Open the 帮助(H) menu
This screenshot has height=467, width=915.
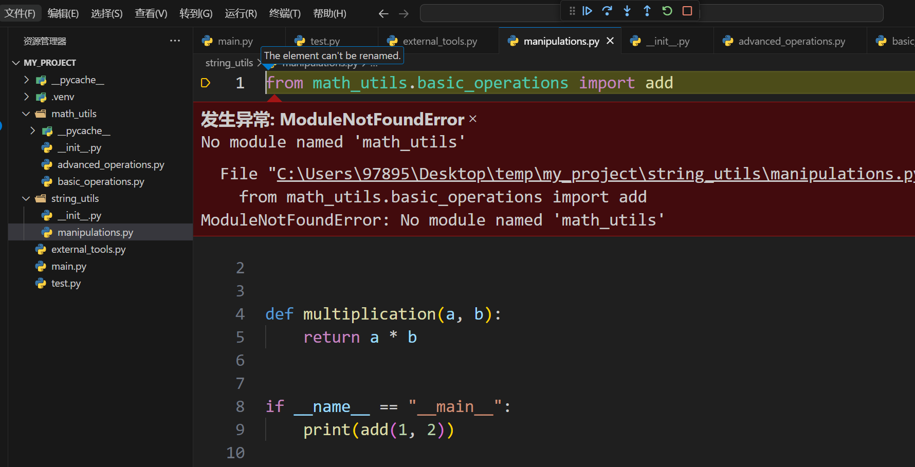[330, 13]
